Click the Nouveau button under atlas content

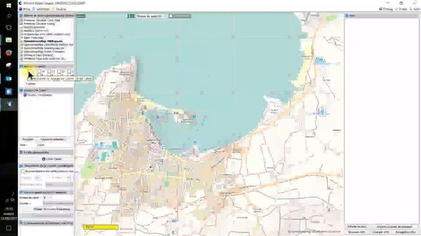click(28, 140)
